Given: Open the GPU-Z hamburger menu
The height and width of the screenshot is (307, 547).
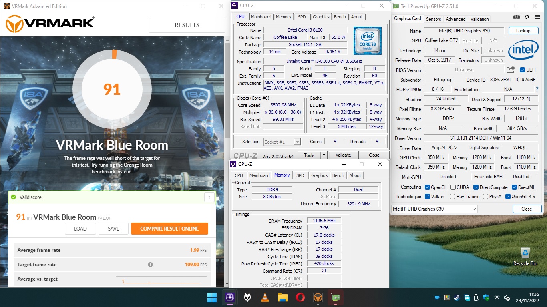Looking at the screenshot, I should click(537, 17).
